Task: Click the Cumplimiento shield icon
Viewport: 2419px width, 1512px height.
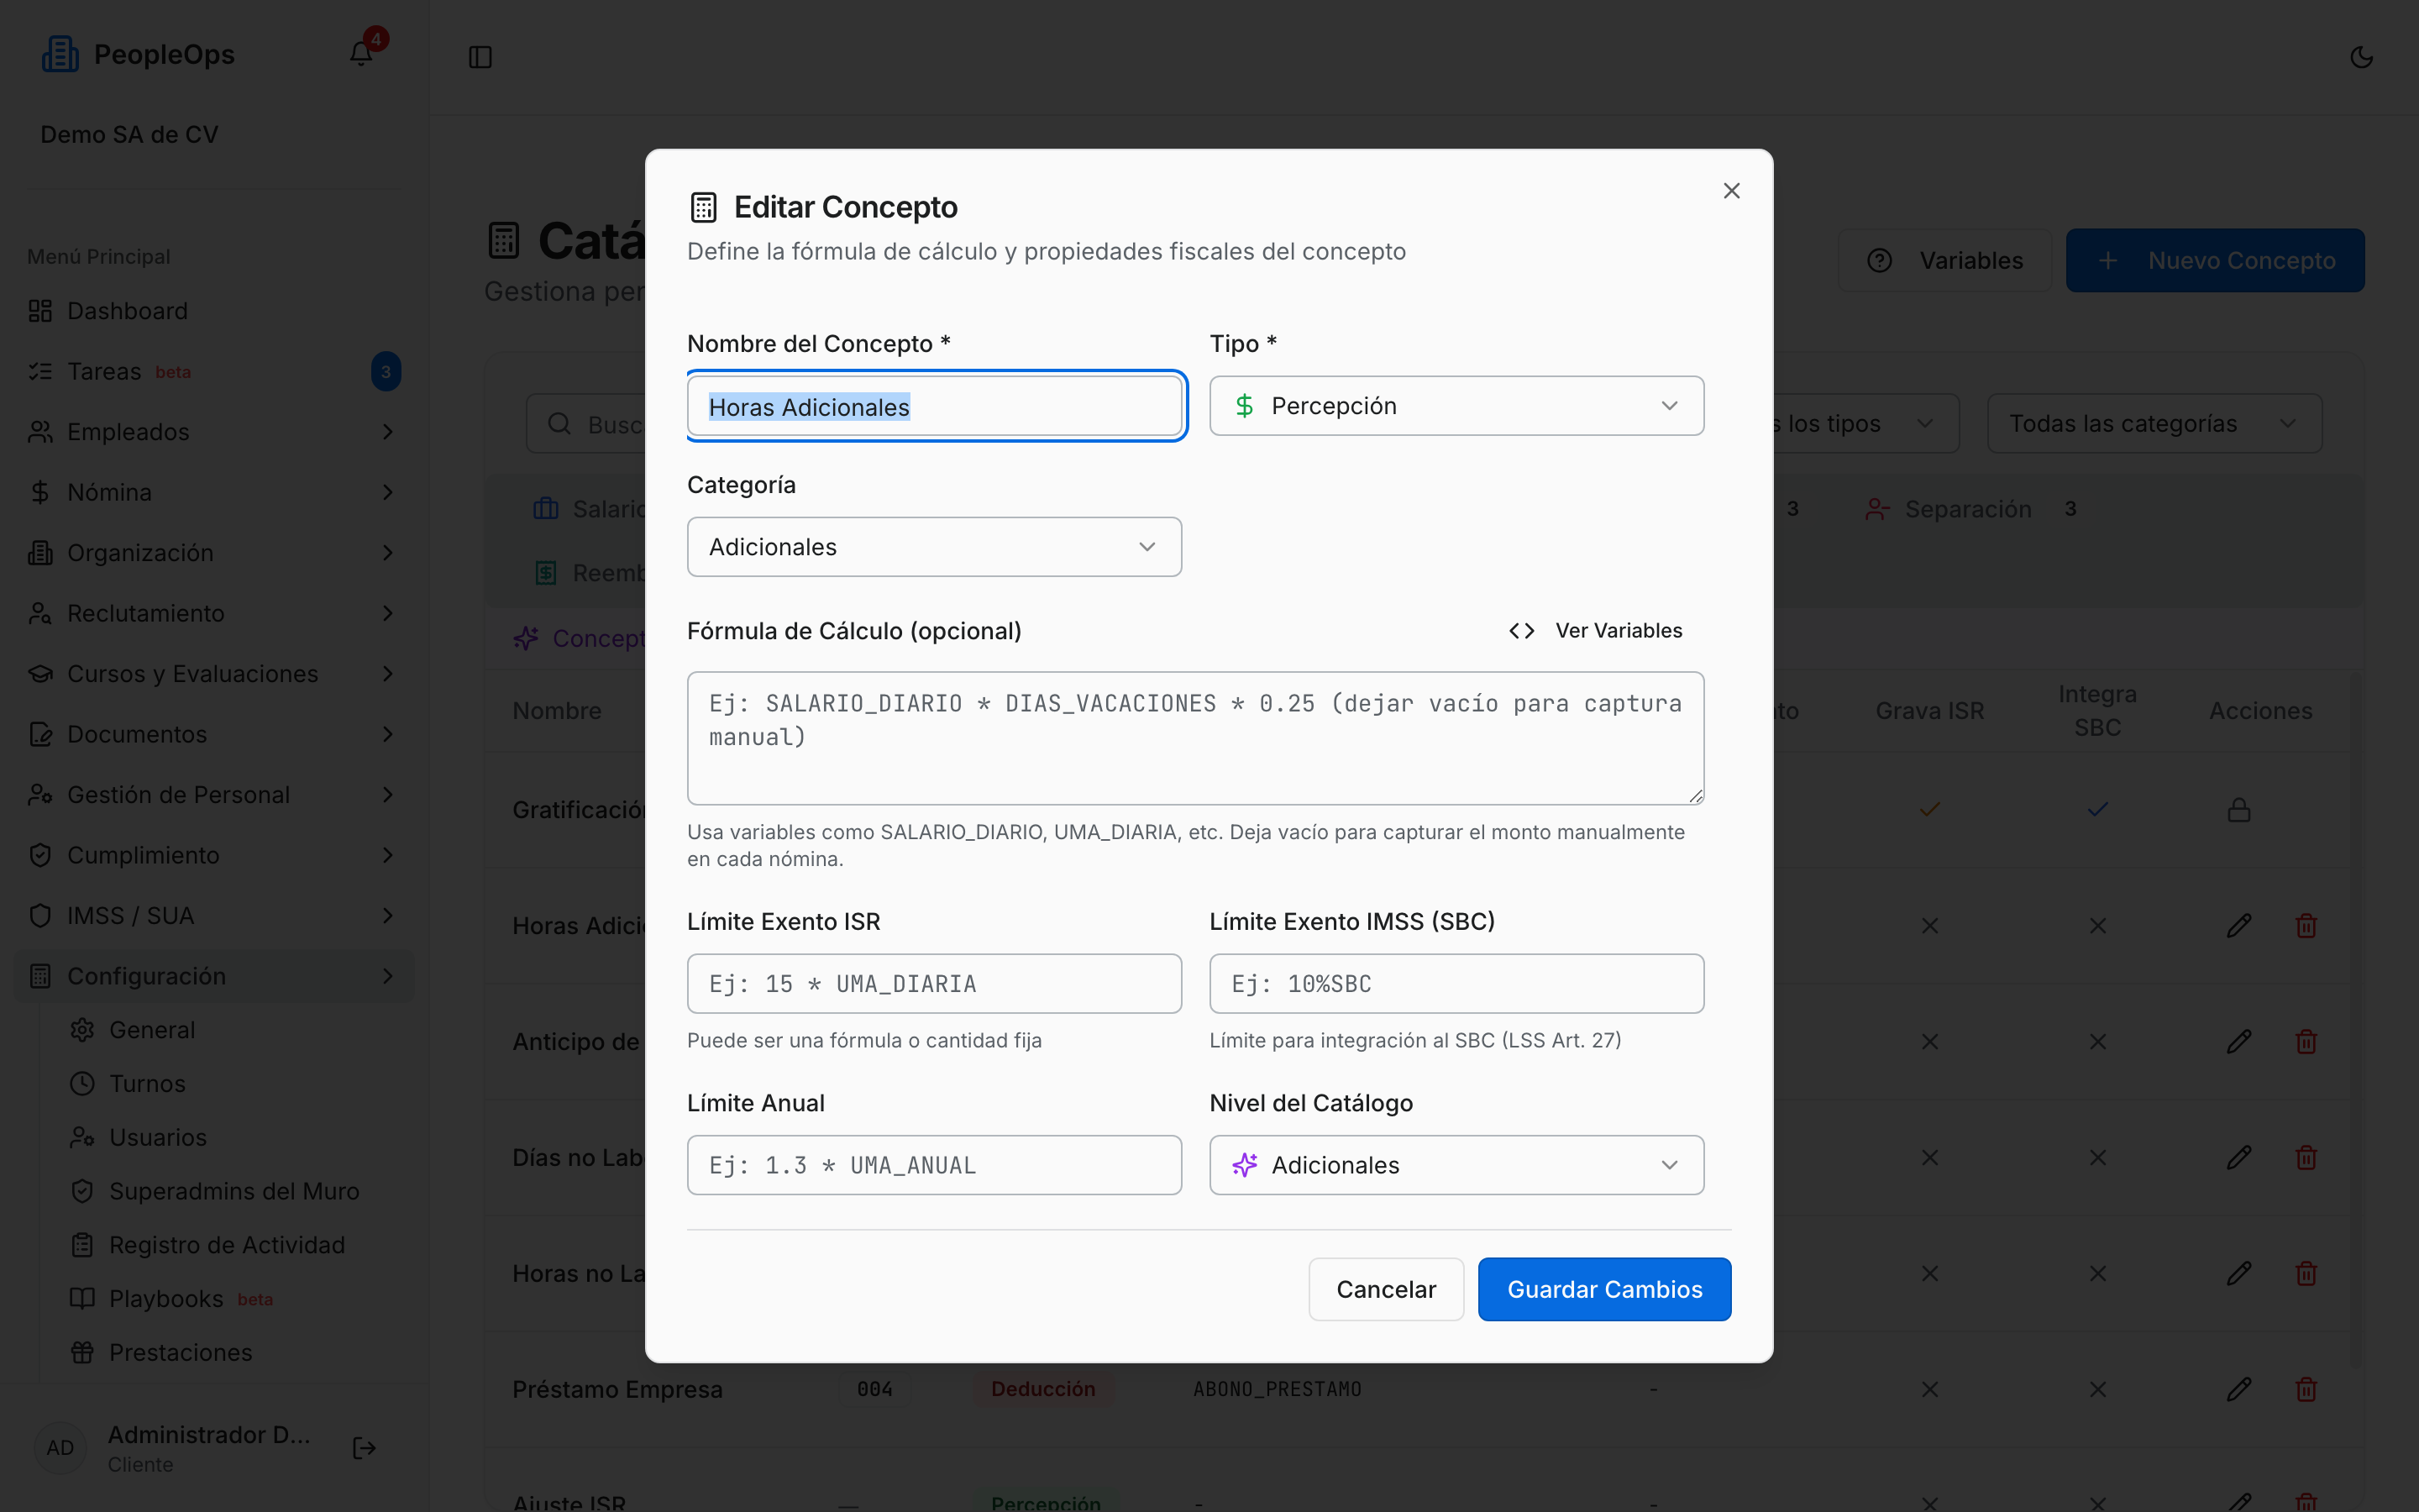Action: click(x=40, y=855)
